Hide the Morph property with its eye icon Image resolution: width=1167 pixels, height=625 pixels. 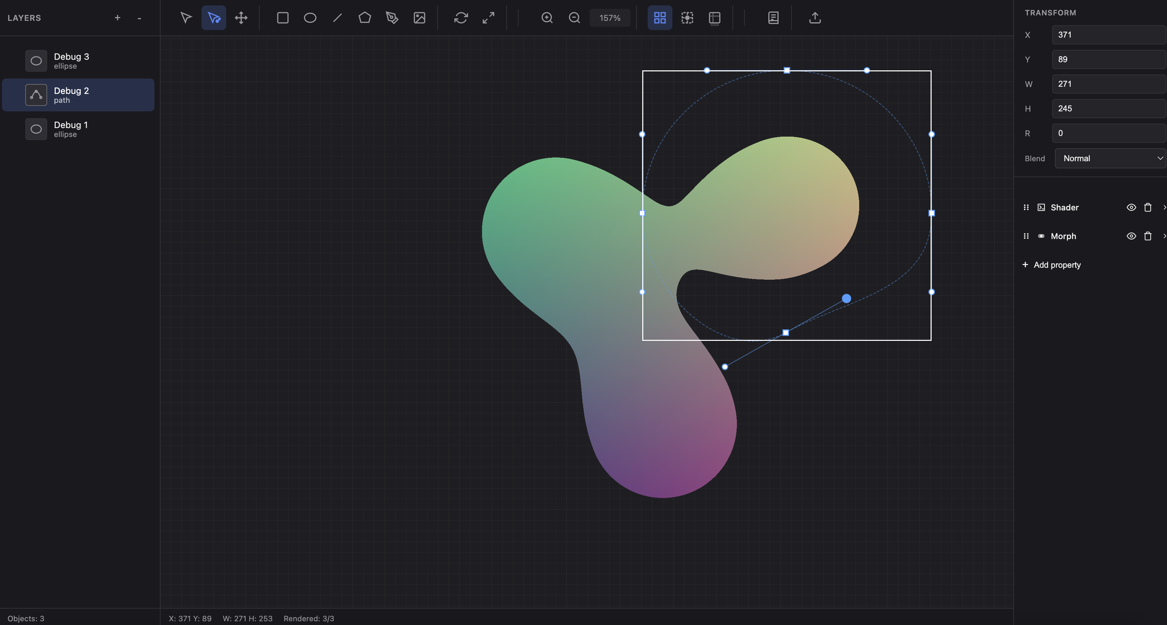(1131, 236)
